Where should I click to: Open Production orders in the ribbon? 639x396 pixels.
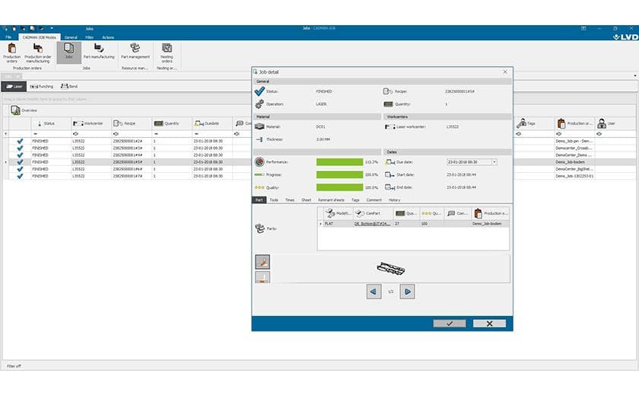12,53
